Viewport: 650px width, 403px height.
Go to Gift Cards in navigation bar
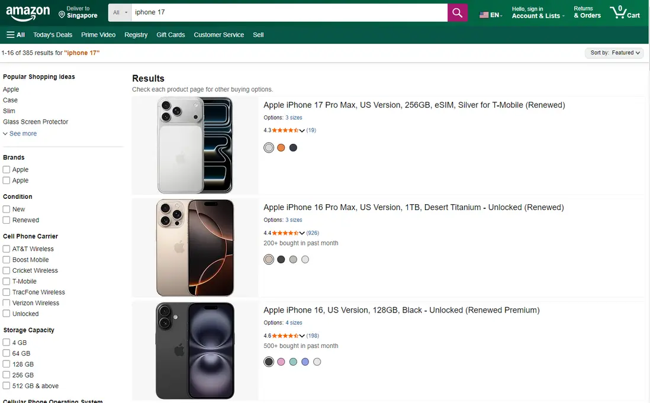point(170,35)
